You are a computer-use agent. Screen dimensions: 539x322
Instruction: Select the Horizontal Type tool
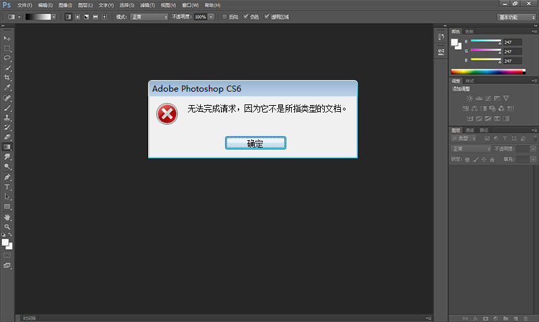7,187
